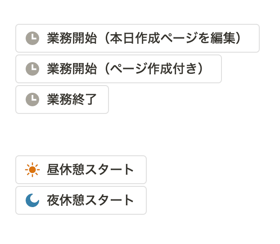Start work via 業務開始（本日作成ページを編集）button

tap(137, 38)
